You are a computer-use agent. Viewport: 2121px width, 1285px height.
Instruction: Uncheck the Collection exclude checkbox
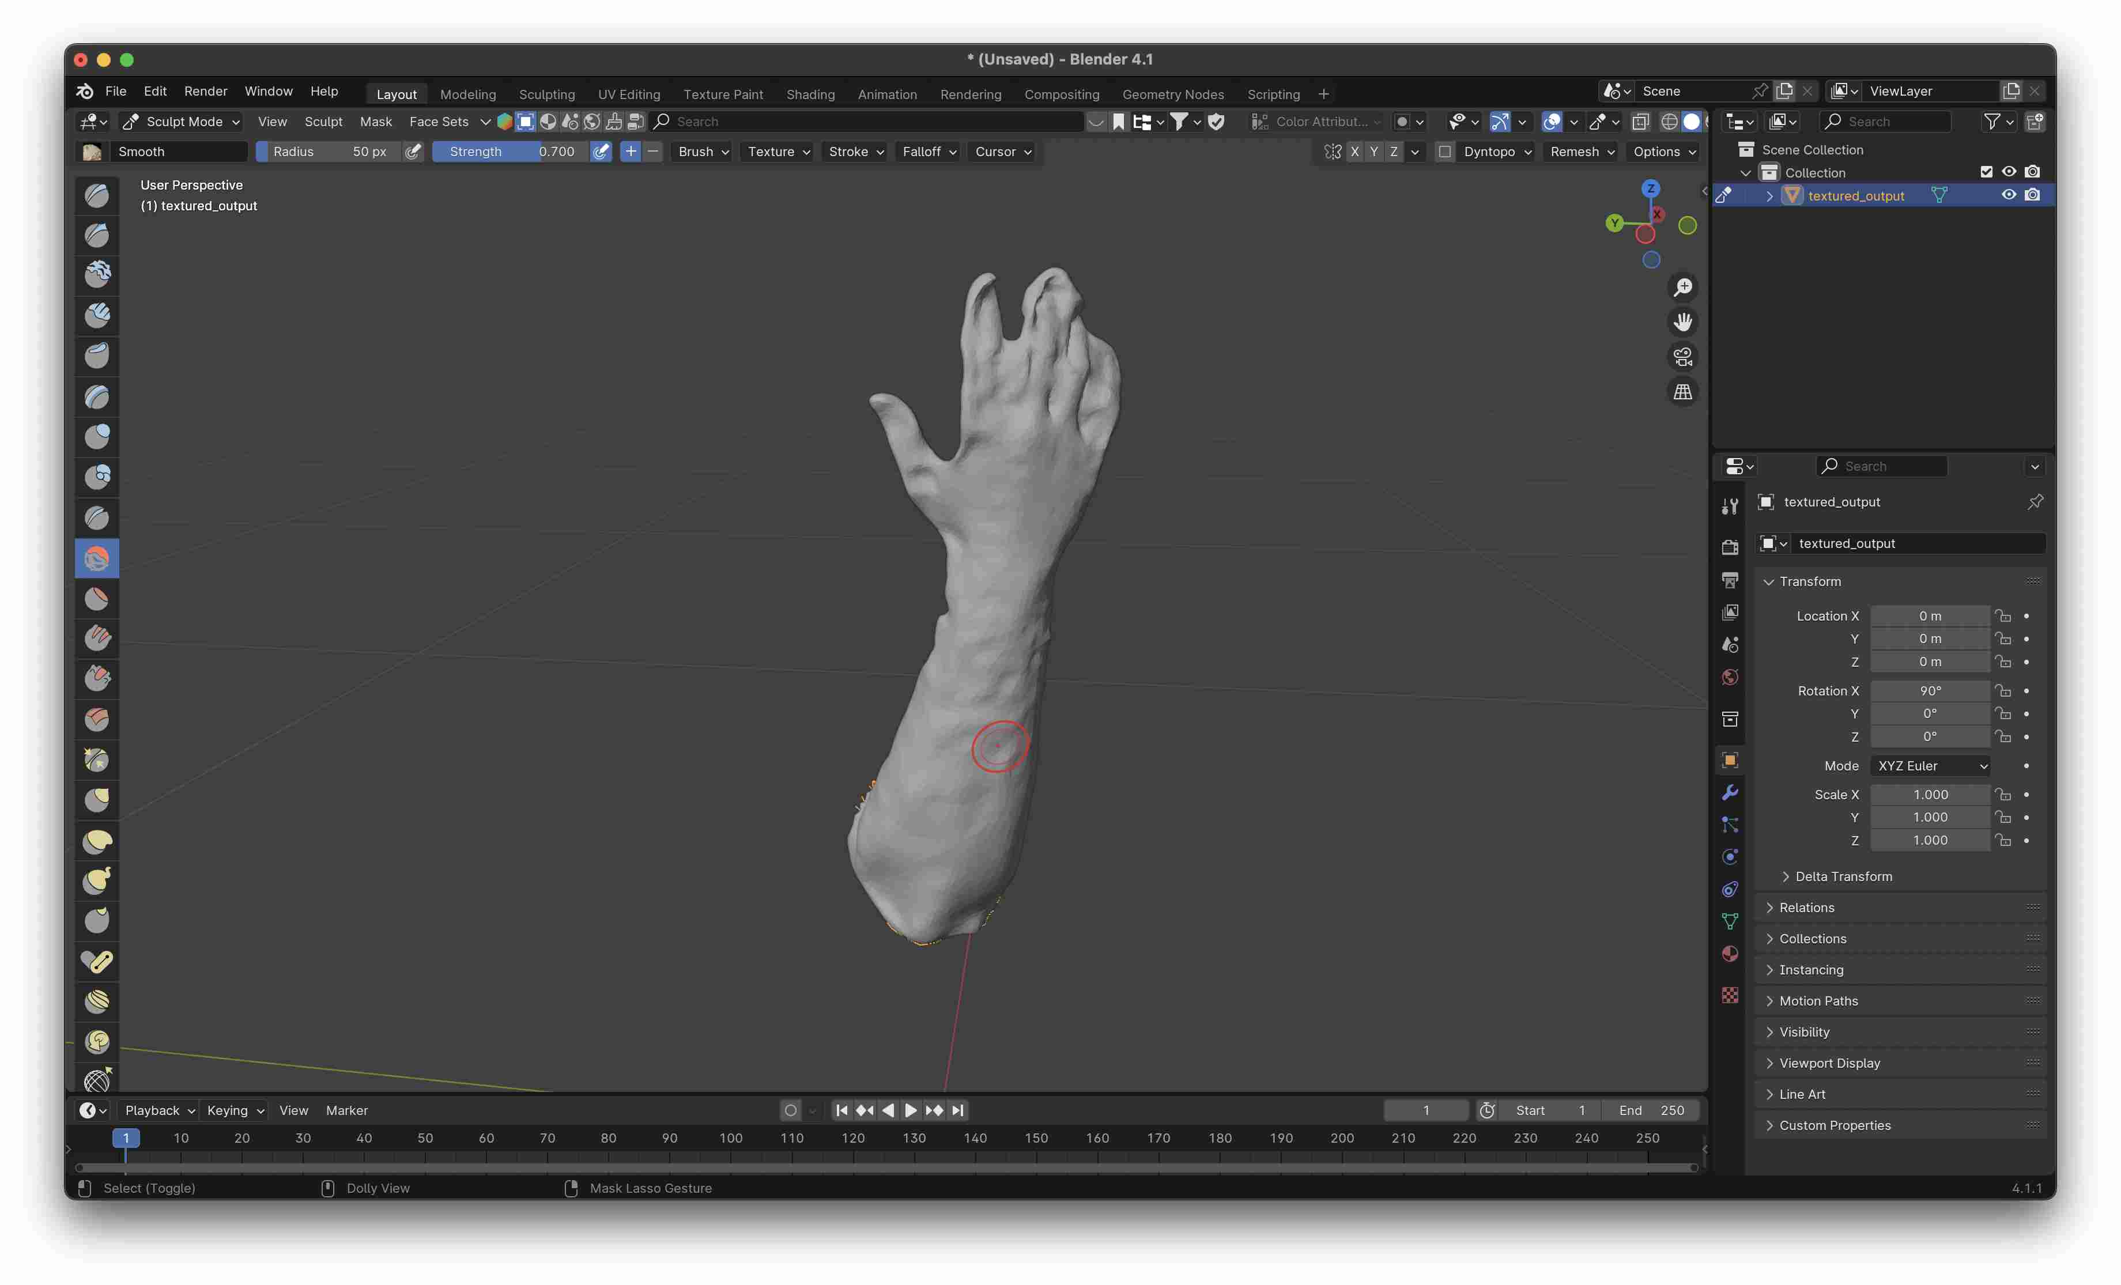tap(1986, 172)
